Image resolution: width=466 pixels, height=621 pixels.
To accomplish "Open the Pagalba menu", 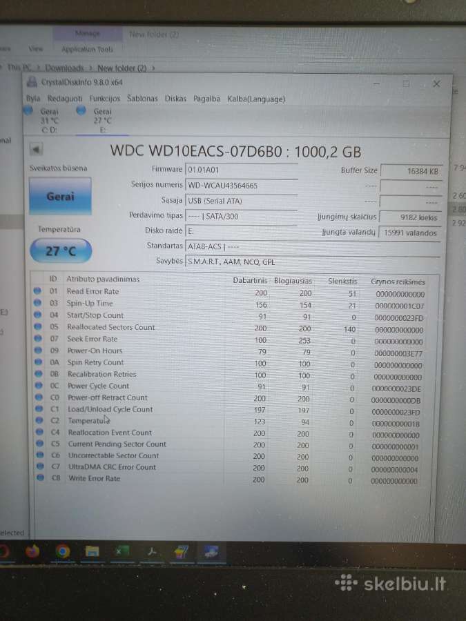I will 207,99.
